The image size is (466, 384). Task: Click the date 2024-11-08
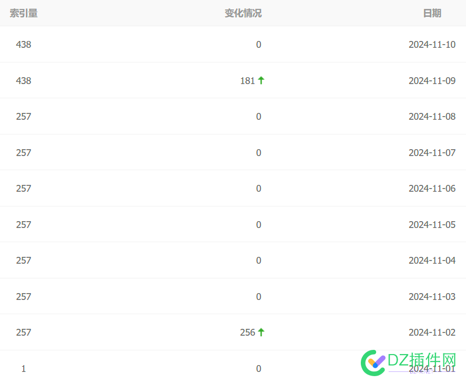(x=432, y=116)
